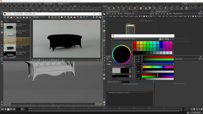This screenshot has width=203, height=114.
Task: Open the Windows menu
Action: pyautogui.click(x=20, y=4)
